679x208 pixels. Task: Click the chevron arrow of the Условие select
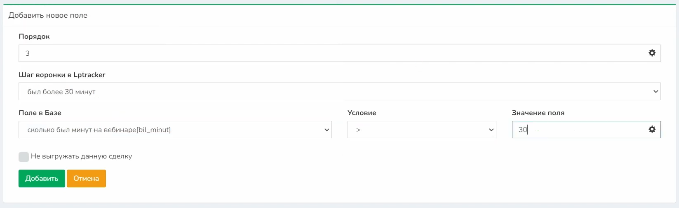click(x=491, y=130)
